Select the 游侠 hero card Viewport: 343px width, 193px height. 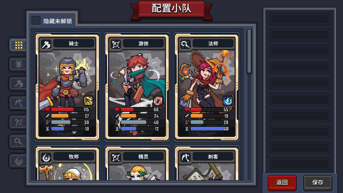tap(137, 87)
